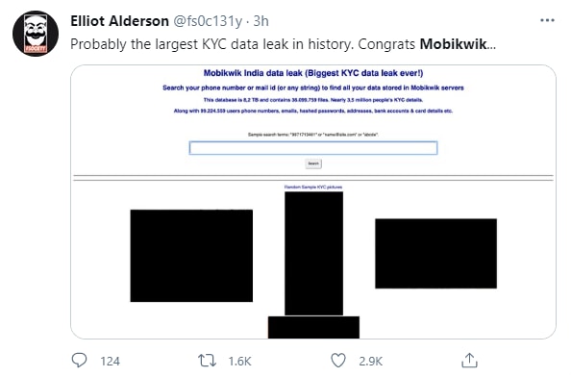This screenshot has height=377, width=571.
Task: Open the tall center redacted KYC picture
Action: (313, 253)
